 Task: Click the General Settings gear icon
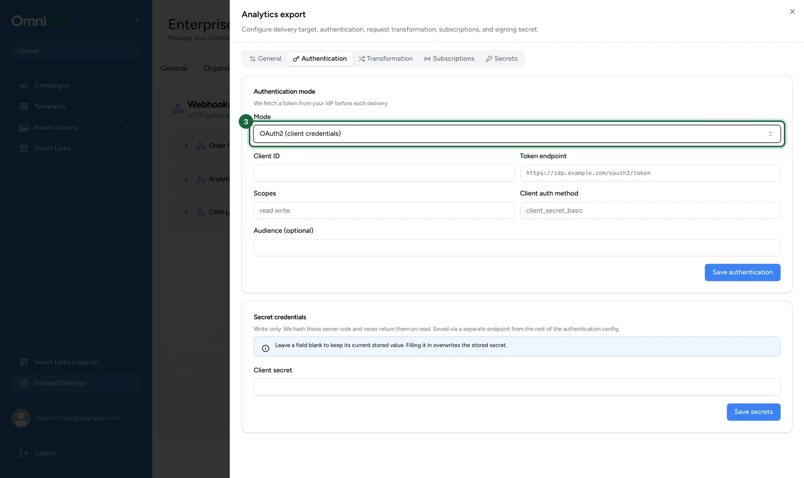coord(24,383)
